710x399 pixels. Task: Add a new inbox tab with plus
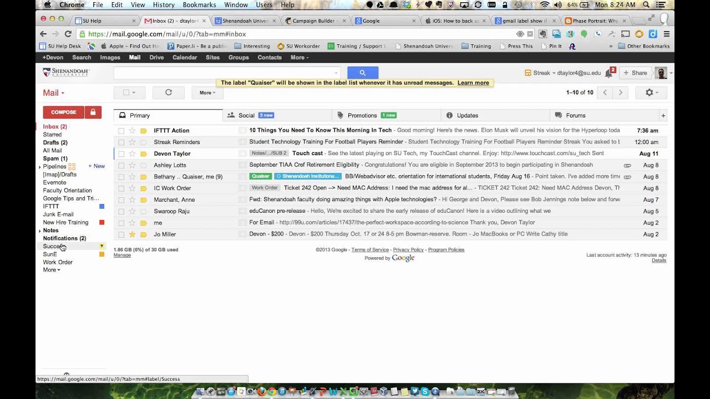[663, 115]
